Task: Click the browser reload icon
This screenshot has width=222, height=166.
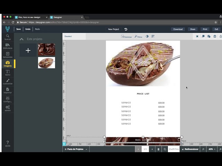Action: [x=13, y=22]
